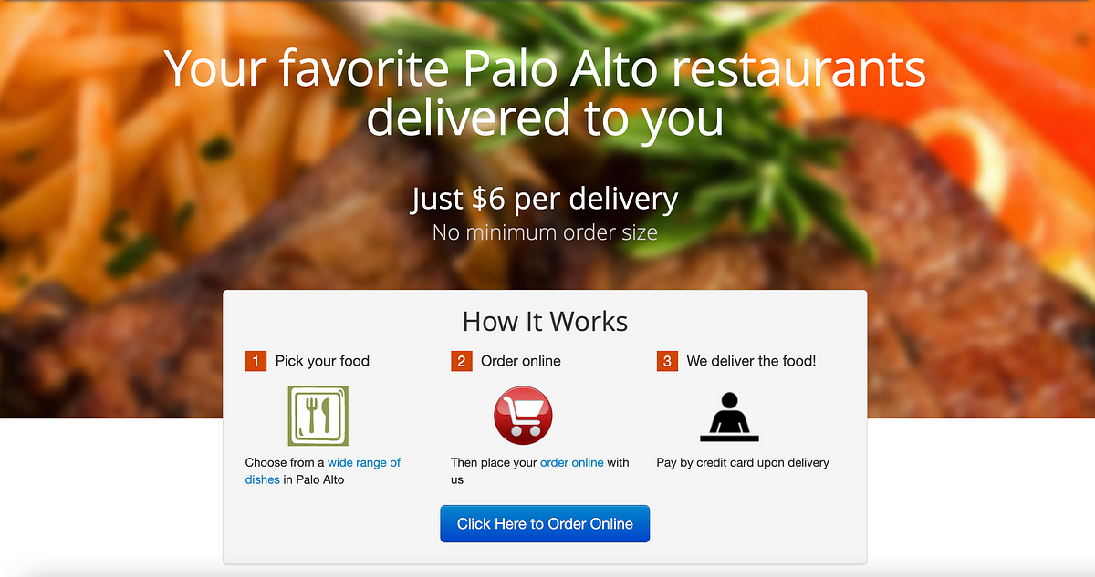The image size is (1095, 577).
Task: Open the 'wide range of dishes' link
Action: (x=323, y=471)
